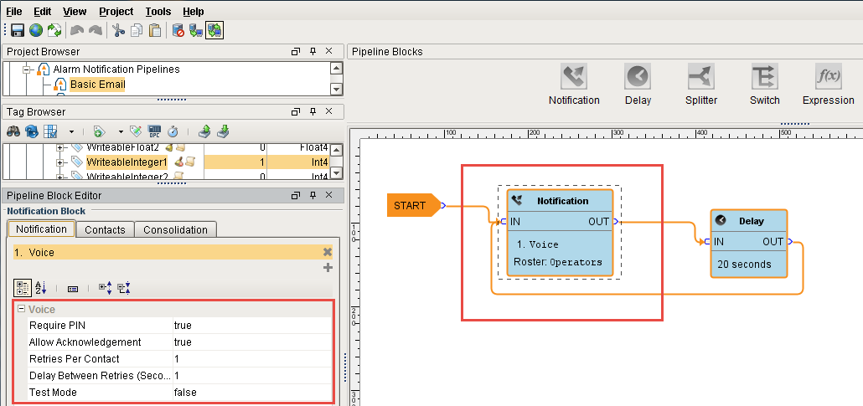Toggle categorized view in property editor
The image size is (863, 406).
(x=23, y=288)
